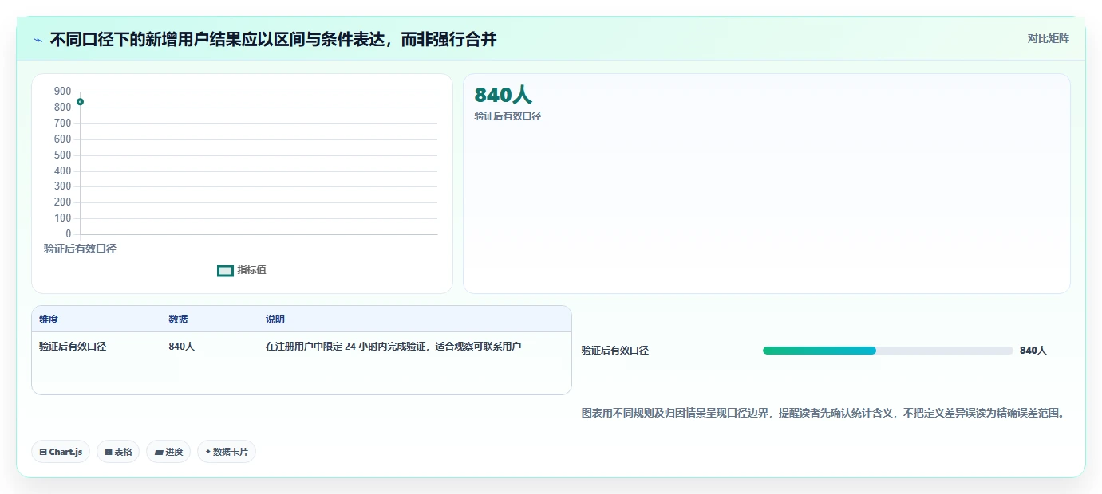Click the 数据卡片 tag chip
Viewport: 1102px width, 494px height.
click(x=227, y=452)
